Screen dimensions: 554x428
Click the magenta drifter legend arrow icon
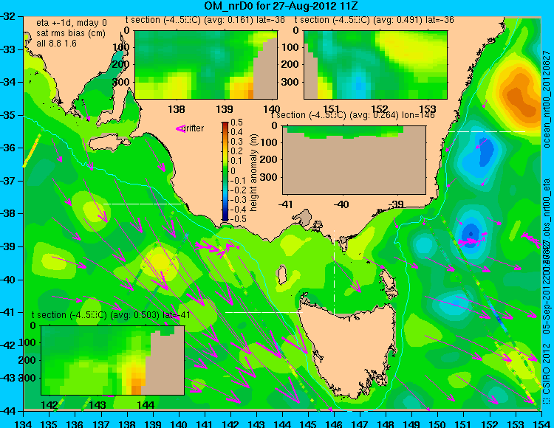[180, 128]
